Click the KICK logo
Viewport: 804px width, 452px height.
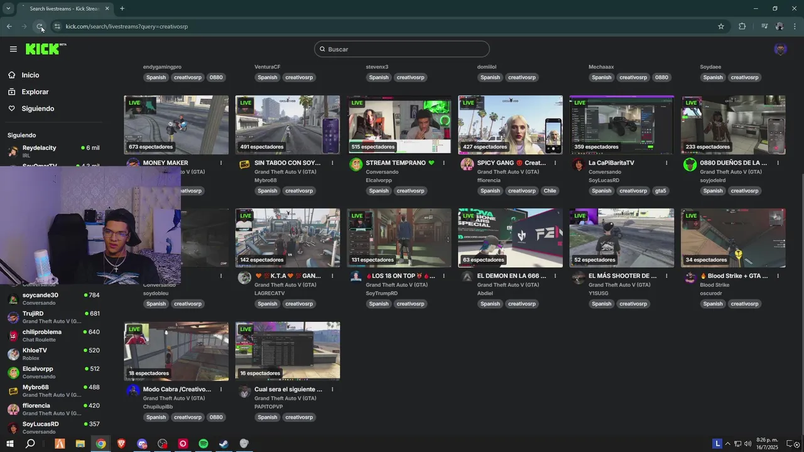coord(45,49)
